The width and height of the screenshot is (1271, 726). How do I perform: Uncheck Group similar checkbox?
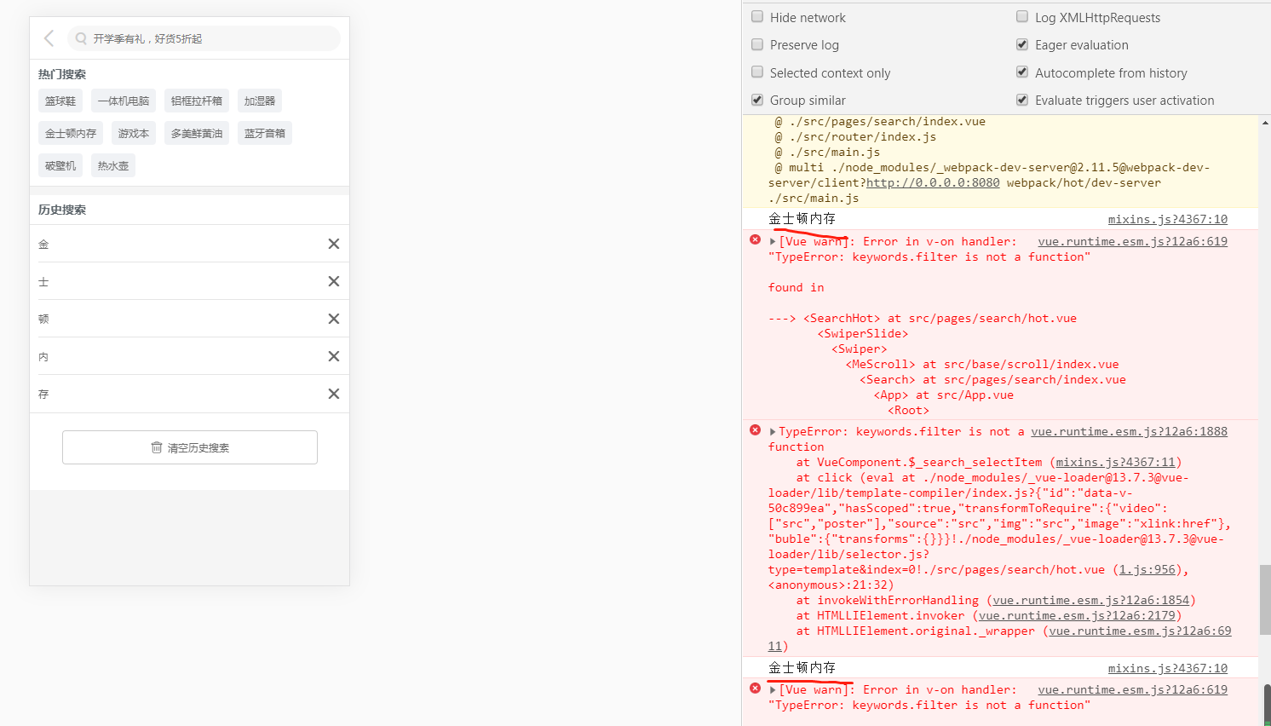pos(757,100)
